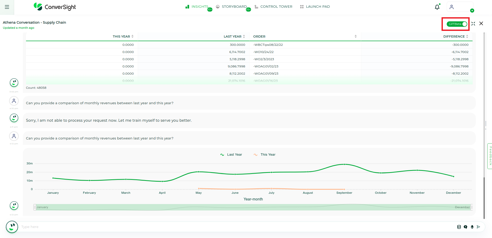Click the ConverSight logo
492x238 pixels.
coord(55,7)
